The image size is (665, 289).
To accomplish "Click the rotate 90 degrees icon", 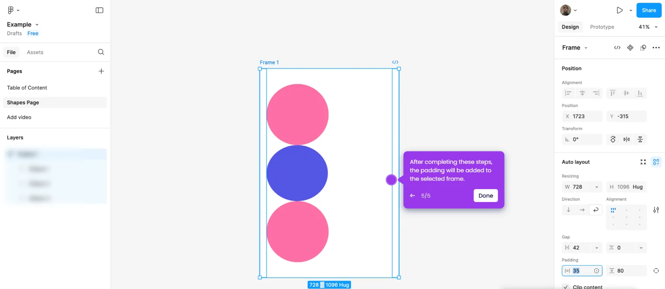I will (x=613, y=139).
